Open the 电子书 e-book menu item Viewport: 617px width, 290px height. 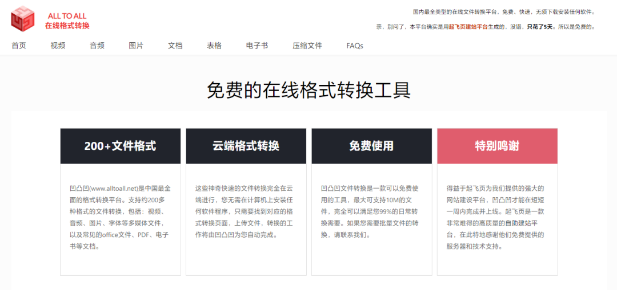(x=257, y=46)
